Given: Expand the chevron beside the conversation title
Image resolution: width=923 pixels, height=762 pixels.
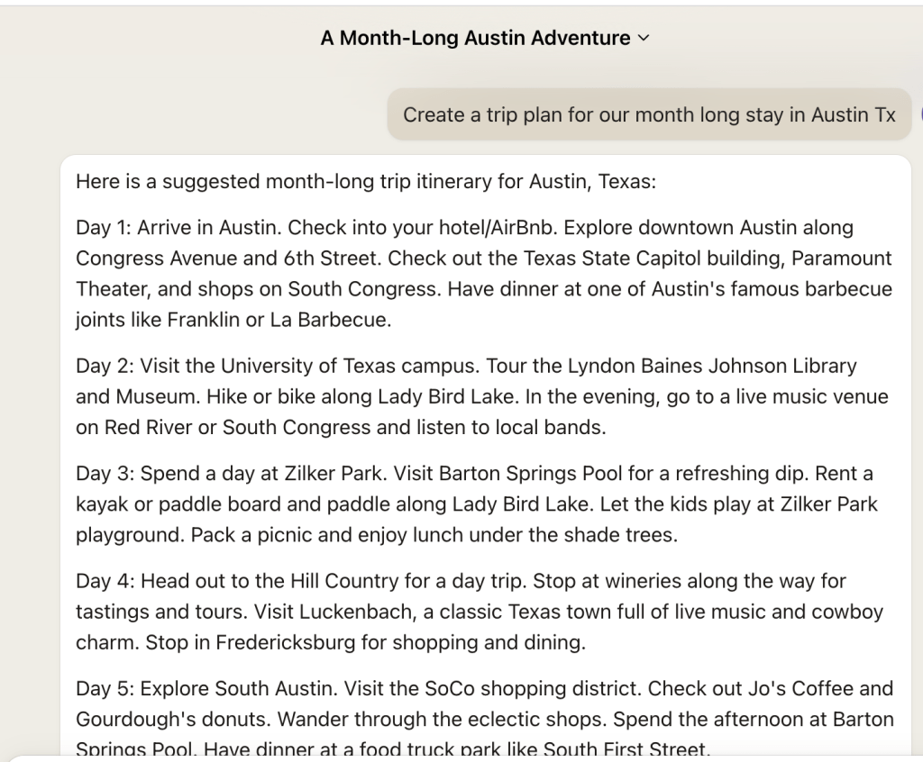Looking at the screenshot, I should (643, 39).
